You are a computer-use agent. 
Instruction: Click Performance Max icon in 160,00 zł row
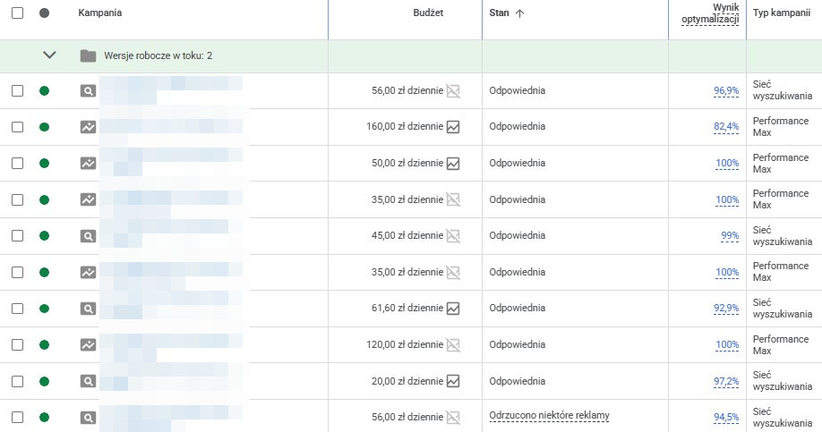88,127
